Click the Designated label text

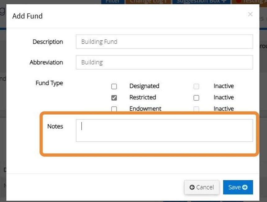pos(144,86)
